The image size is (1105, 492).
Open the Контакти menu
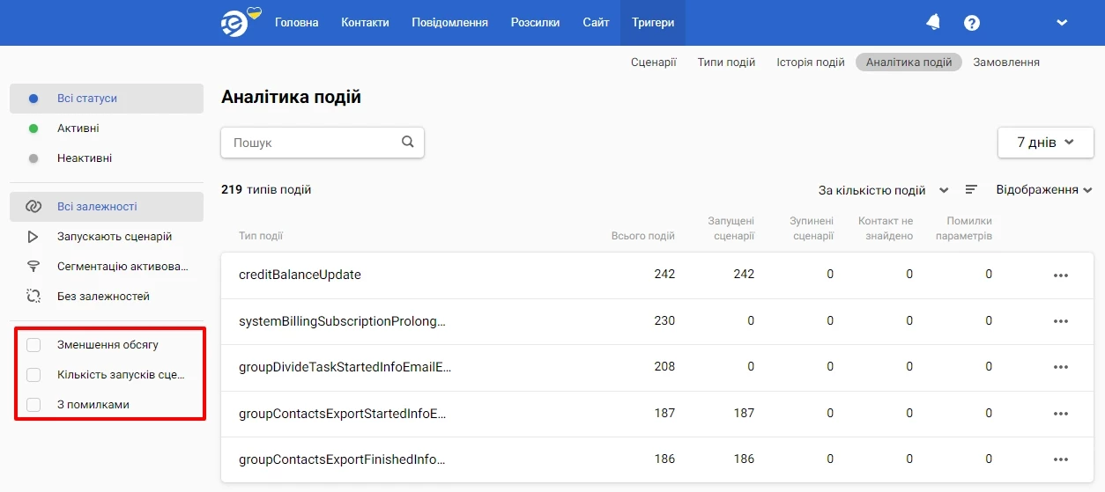coord(365,23)
